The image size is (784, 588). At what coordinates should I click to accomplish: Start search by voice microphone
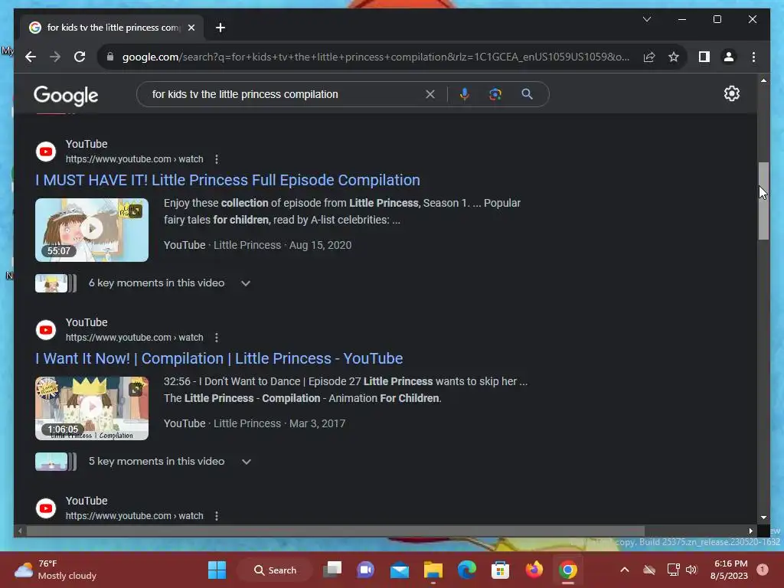[465, 94]
